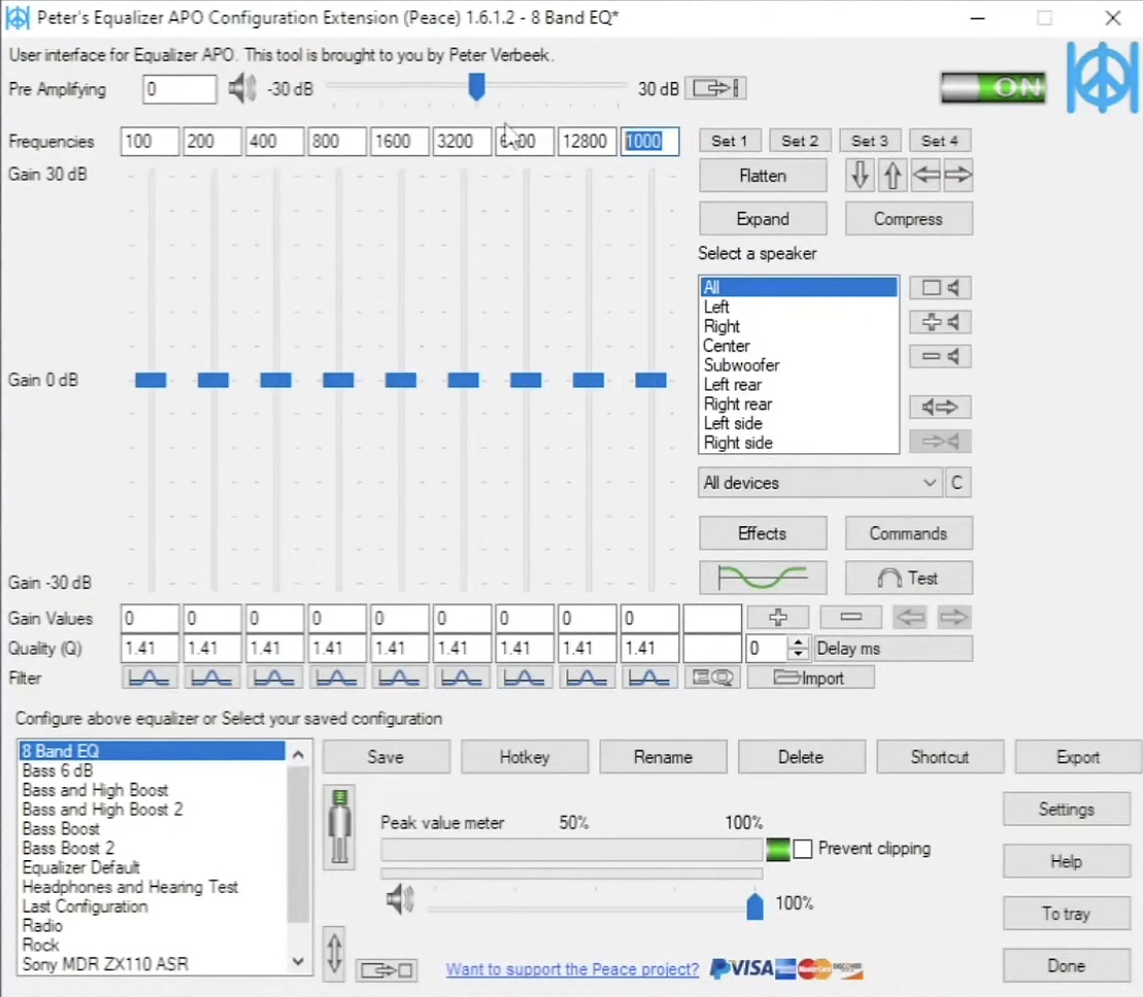Click the volume speaker icon near 100%

click(x=400, y=900)
